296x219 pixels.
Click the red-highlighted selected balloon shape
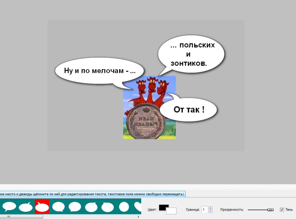tap(42, 206)
